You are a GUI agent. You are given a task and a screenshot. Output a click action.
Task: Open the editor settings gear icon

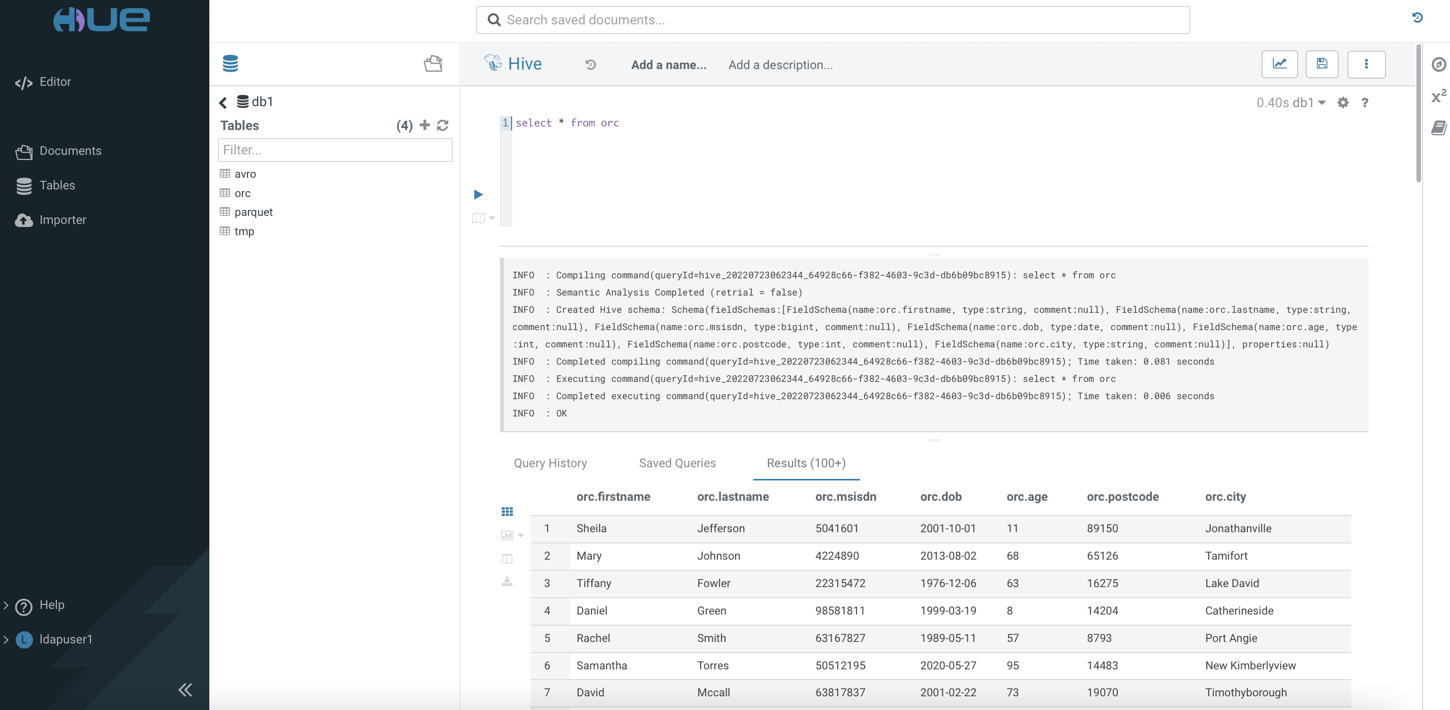pos(1342,103)
